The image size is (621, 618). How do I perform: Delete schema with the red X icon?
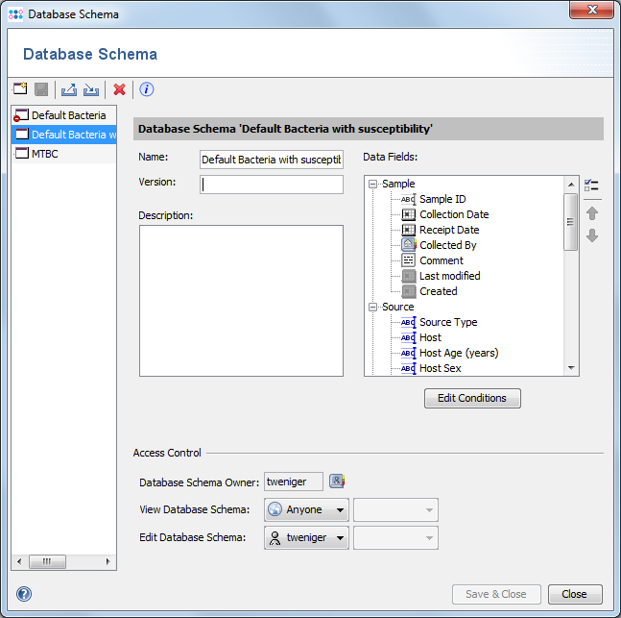(120, 89)
